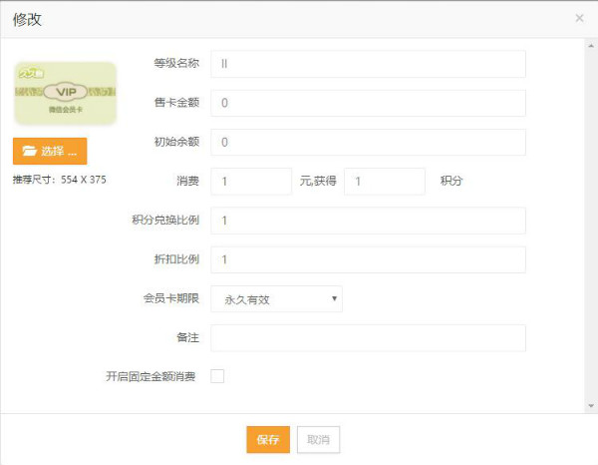Close the 修改 dialog with the X
The image size is (598, 465).
click(579, 18)
